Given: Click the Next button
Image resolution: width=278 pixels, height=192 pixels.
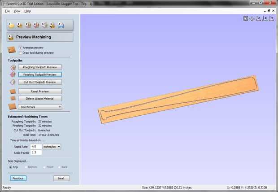Looking at the screenshot, I should [61, 179].
